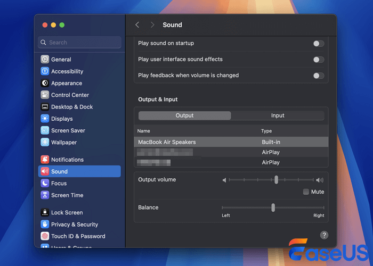The height and width of the screenshot is (266, 373).
Task: Open Touch ID & Password label
Action: [x=78, y=236]
